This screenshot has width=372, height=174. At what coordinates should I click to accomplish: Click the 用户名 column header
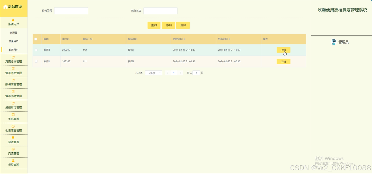66,39
